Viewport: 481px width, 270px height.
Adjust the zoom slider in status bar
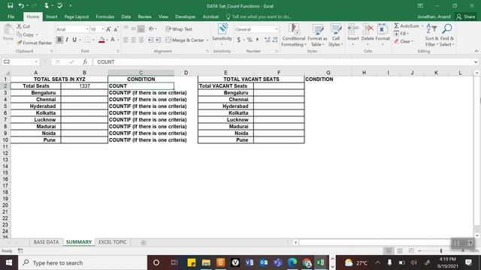coord(441,250)
